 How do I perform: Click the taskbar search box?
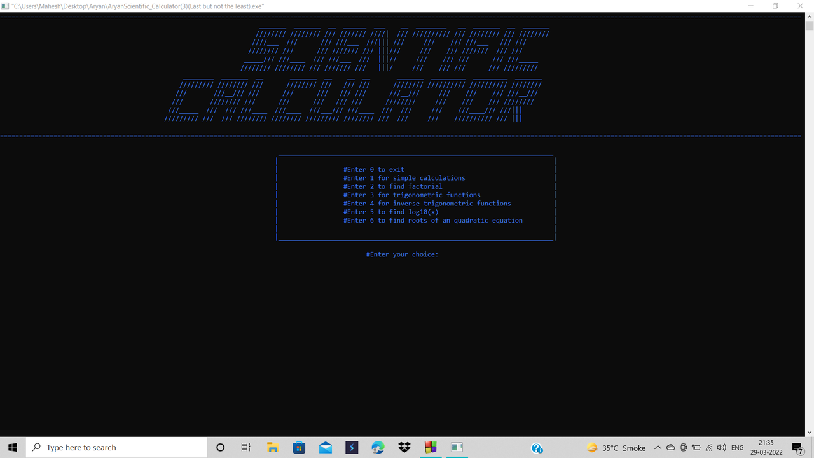(x=116, y=447)
